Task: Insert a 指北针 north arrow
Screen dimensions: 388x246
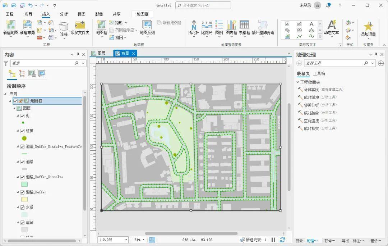Action: [194, 25]
